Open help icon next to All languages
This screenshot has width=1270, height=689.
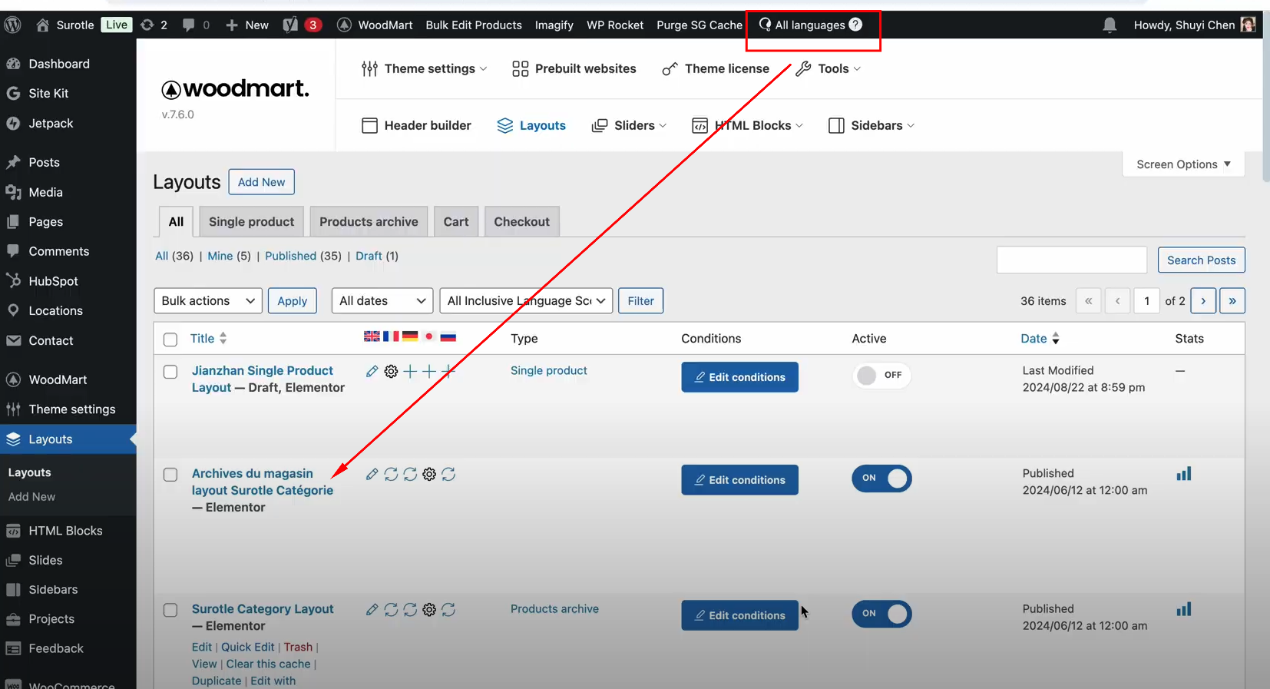click(x=855, y=25)
